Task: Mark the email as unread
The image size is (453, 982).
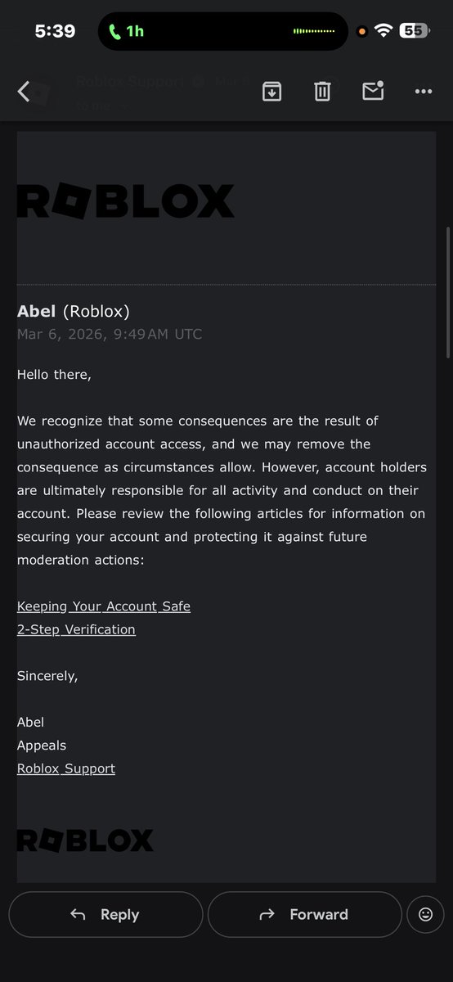Action: 373,91
